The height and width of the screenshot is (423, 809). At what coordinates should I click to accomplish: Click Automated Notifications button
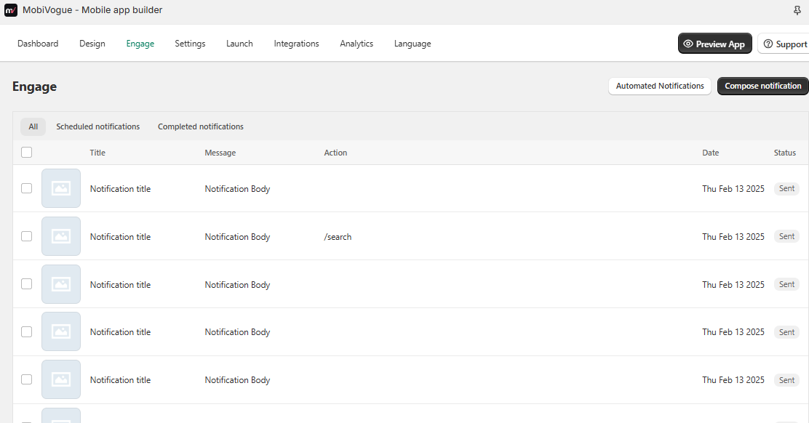(x=660, y=86)
